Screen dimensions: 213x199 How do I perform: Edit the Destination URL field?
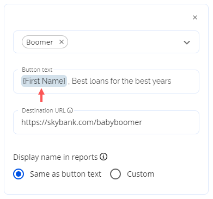pyautogui.click(x=106, y=122)
